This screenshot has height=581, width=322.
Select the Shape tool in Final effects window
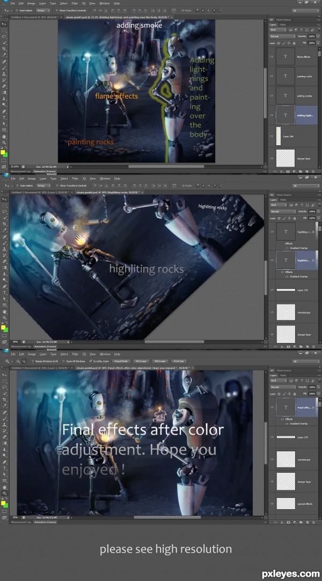[4, 481]
